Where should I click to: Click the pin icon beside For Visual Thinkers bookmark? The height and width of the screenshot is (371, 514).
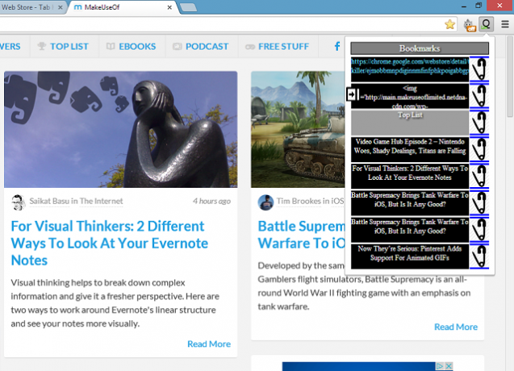479,177
